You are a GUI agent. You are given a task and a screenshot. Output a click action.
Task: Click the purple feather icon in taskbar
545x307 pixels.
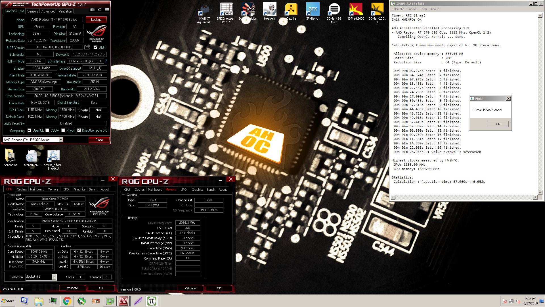[x=138, y=301]
